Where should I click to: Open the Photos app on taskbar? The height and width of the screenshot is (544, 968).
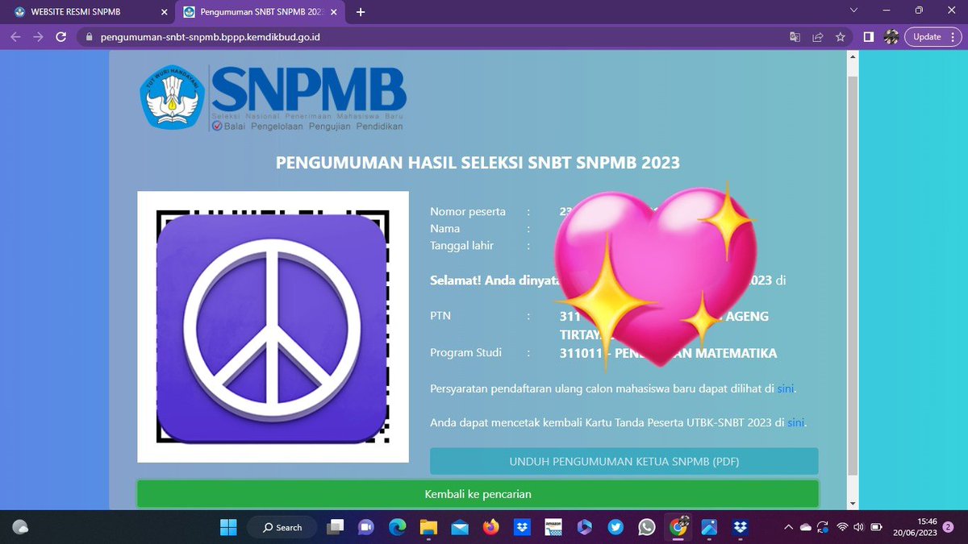(710, 527)
